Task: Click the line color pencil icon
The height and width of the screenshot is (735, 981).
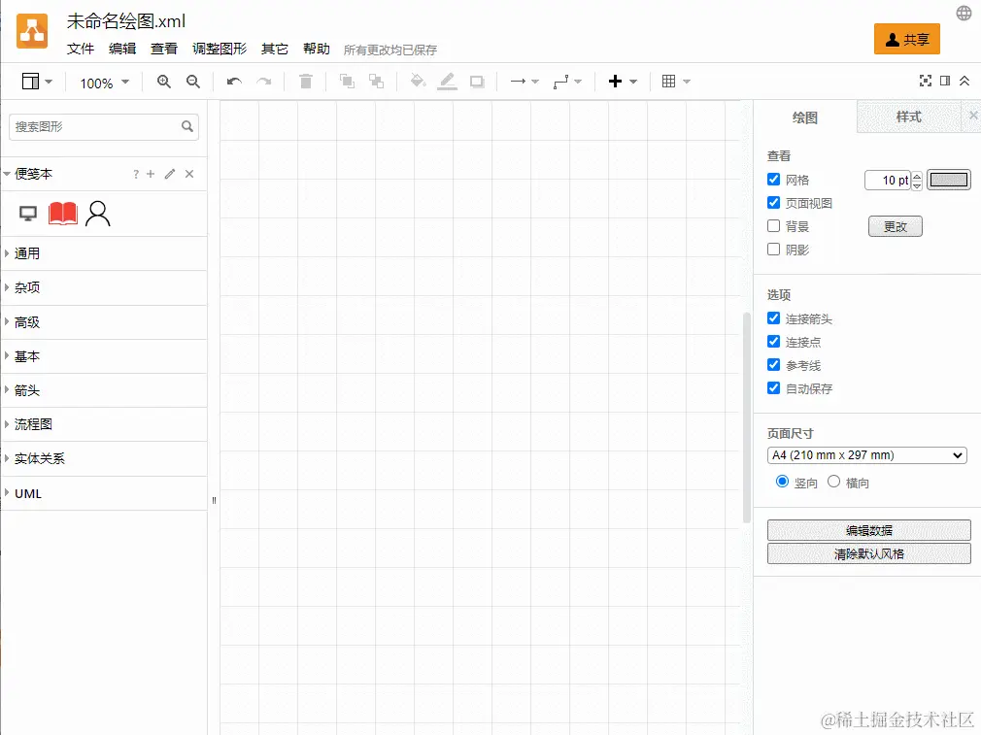Action: point(447,82)
